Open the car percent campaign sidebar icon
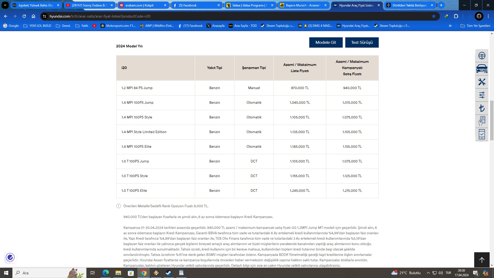Viewport: 494px width, 278px height. [482, 69]
